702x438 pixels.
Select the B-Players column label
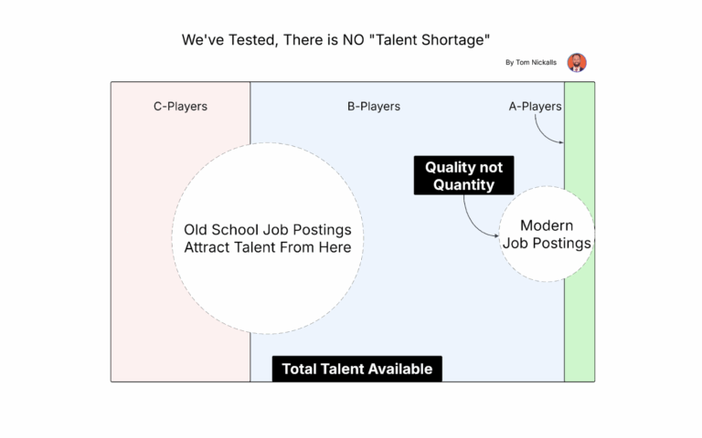point(373,107)
